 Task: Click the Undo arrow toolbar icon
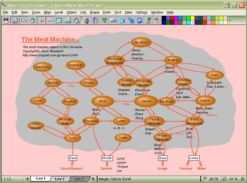(23, 21)
